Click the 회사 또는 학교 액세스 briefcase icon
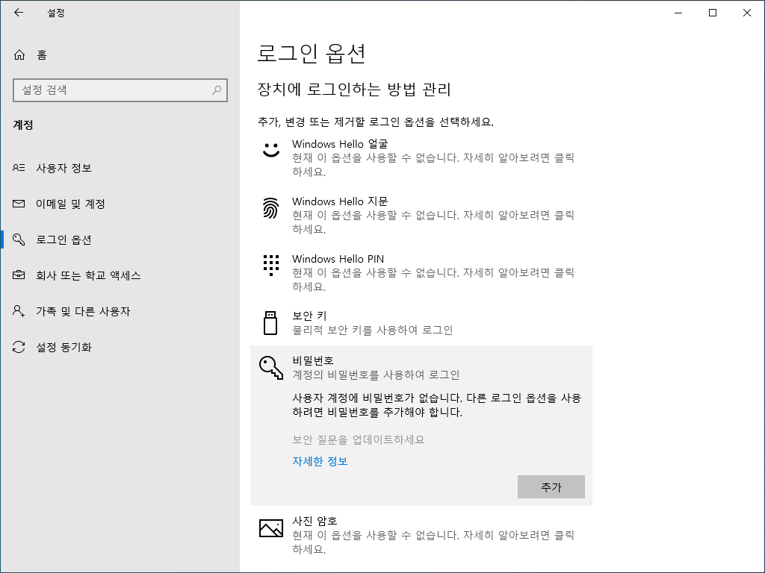This screenshot has width=765, height=573. point(19,275)
